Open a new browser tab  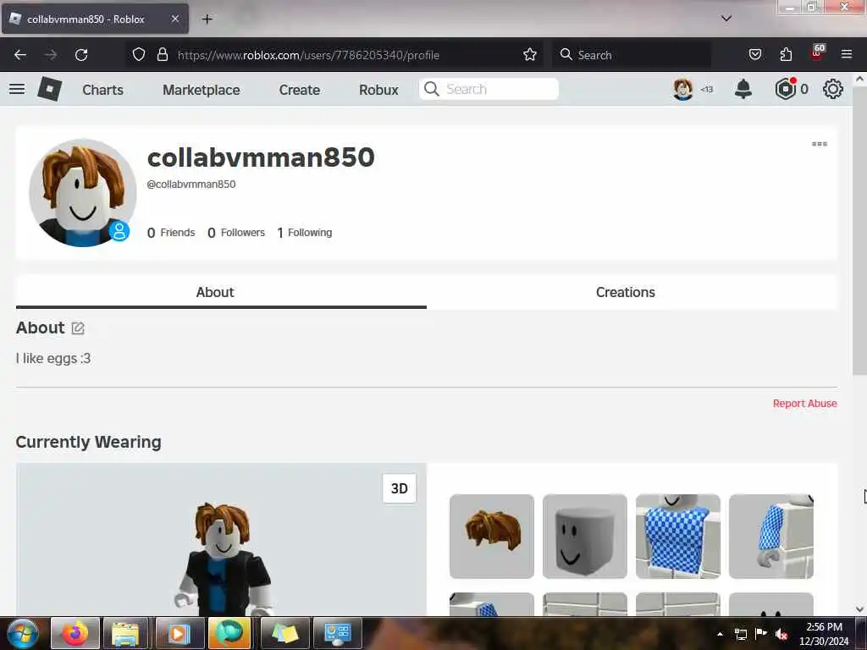(207, 19)
